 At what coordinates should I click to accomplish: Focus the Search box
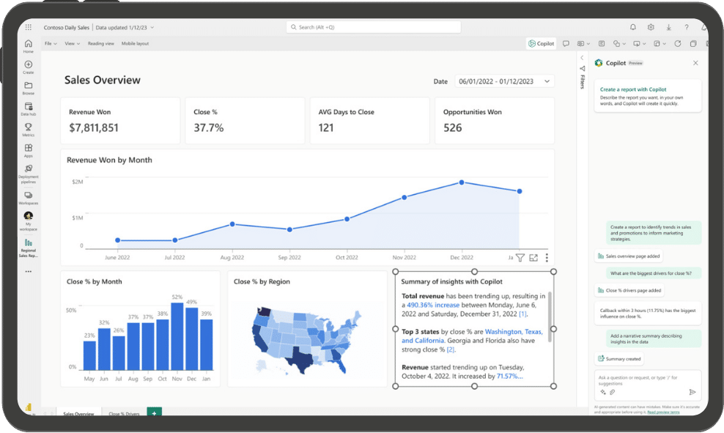click(373, 27)
